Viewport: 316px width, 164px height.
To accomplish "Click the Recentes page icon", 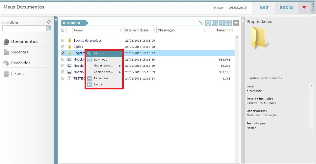I will point(6,52).
